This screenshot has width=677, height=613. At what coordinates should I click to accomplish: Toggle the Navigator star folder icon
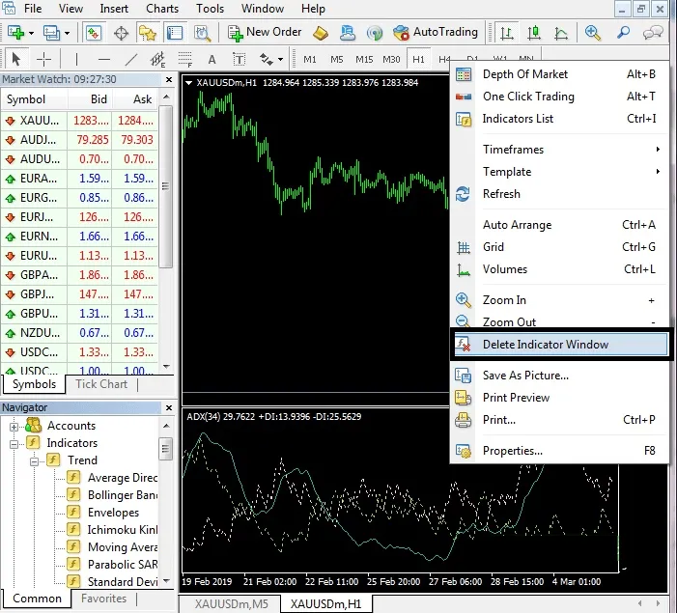tap(148, 33)
